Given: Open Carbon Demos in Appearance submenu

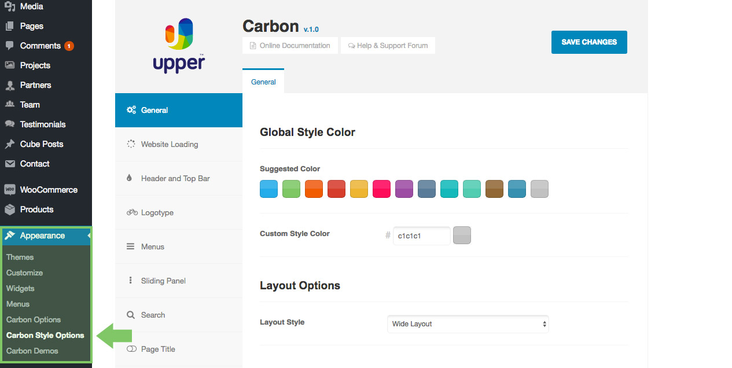Looking at the screenshot, I should coord(32,351).
